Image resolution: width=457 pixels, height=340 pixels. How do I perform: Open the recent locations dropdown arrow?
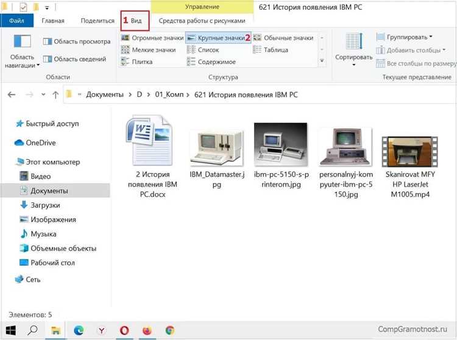(x=43, y=94)
